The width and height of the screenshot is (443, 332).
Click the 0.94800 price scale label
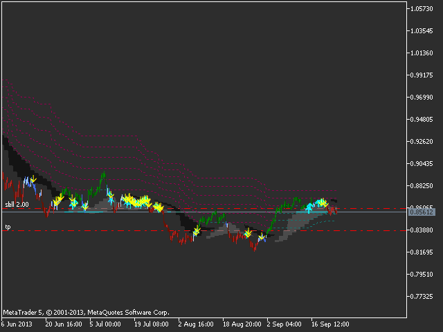(x=421, y=119)
